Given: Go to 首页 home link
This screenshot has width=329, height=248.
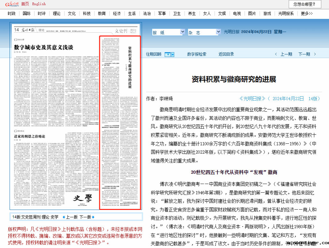Looking at the screenshot, I should 25,4.
